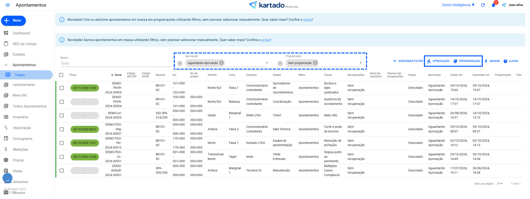
Task: Click the Adicionar Filtro button
Action: click(x=408, y=61)
